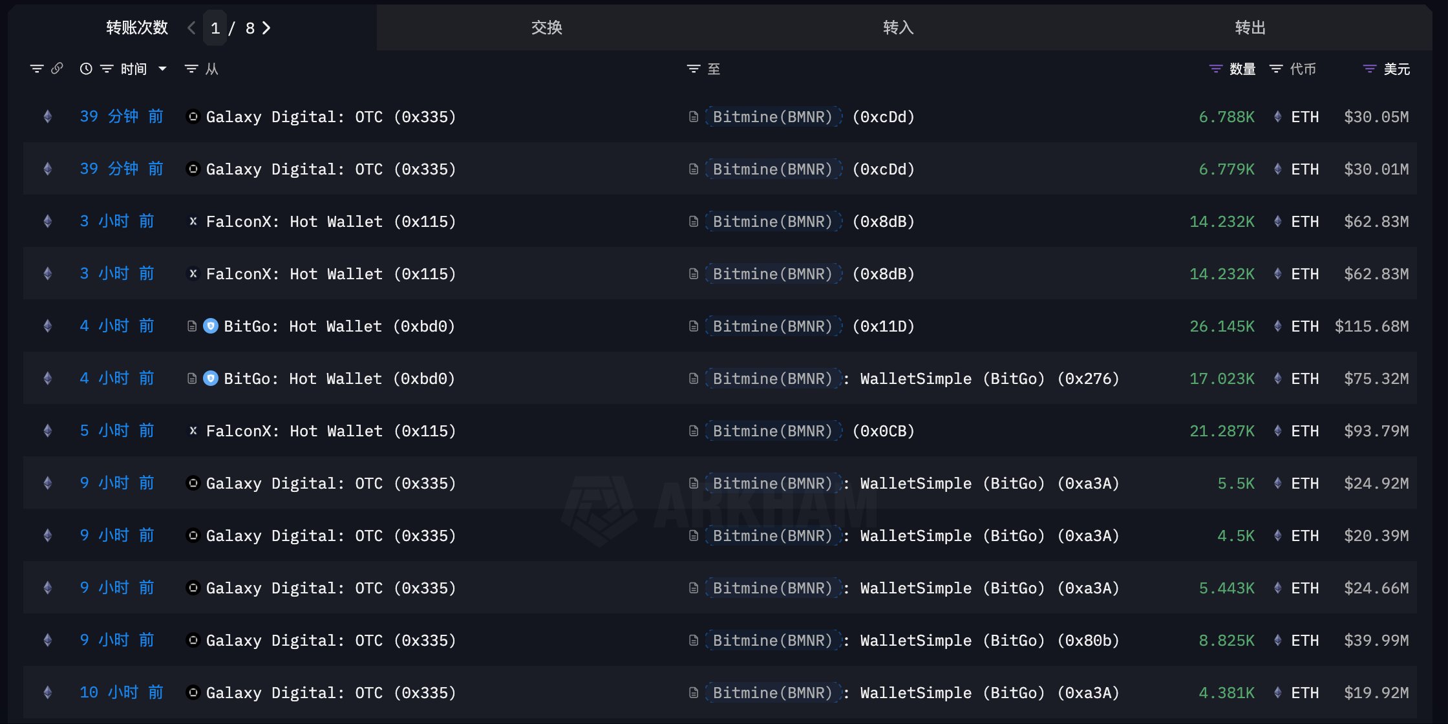Open the 数量 amount filter
This screenshot has width=1448, height=724.
click(1216, 69)
